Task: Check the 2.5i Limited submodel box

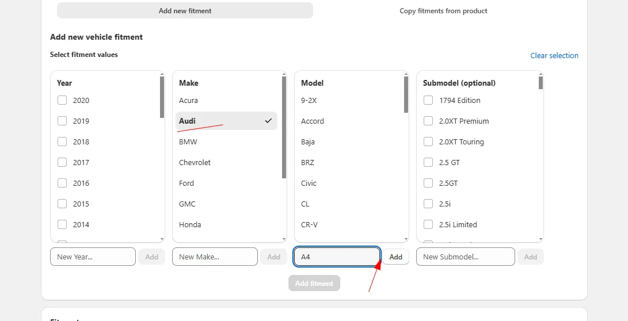Action: coord(428,225)
